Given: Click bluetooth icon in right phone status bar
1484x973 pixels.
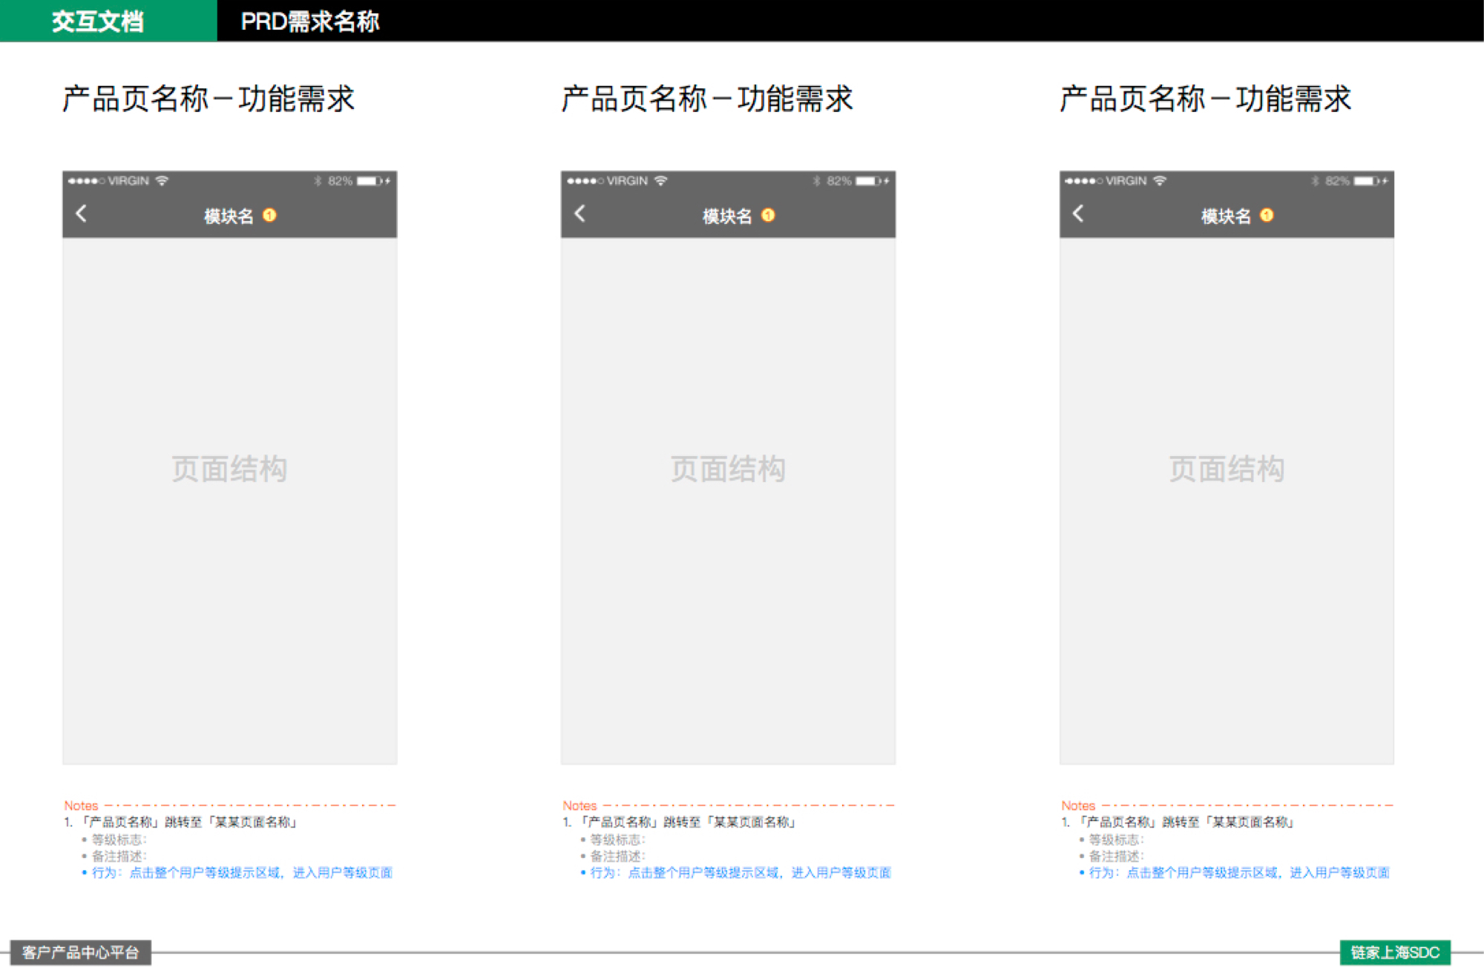Looking at the screenshot, I should pyautogui.click(x=1315, y=181).
